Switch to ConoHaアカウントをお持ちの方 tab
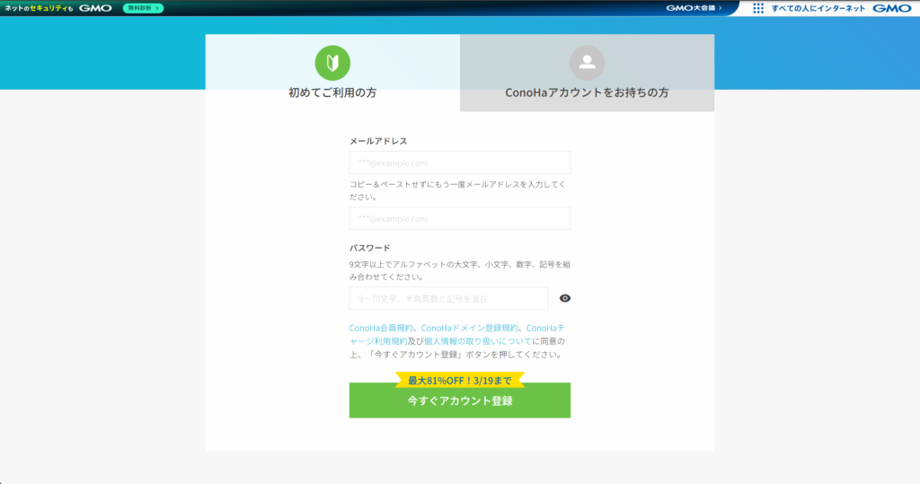920x484 pixels. [x=587, y=92]
